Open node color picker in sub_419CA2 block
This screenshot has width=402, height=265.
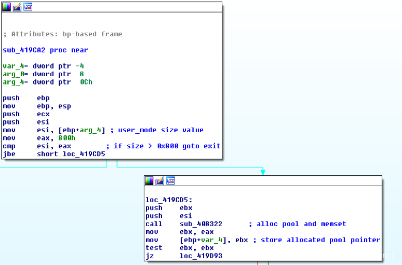pos(7,7)
